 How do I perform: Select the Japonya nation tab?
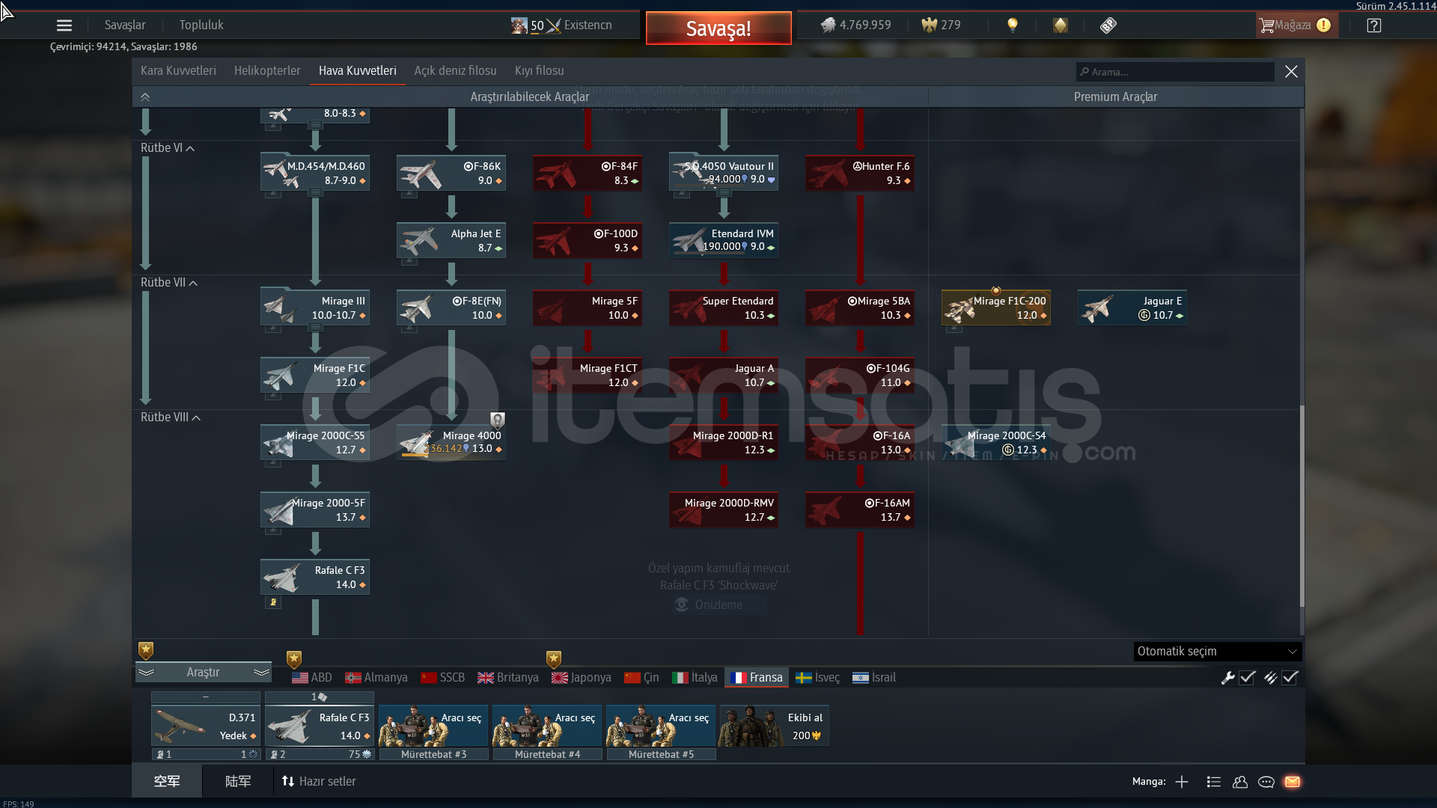click(582, 678)
